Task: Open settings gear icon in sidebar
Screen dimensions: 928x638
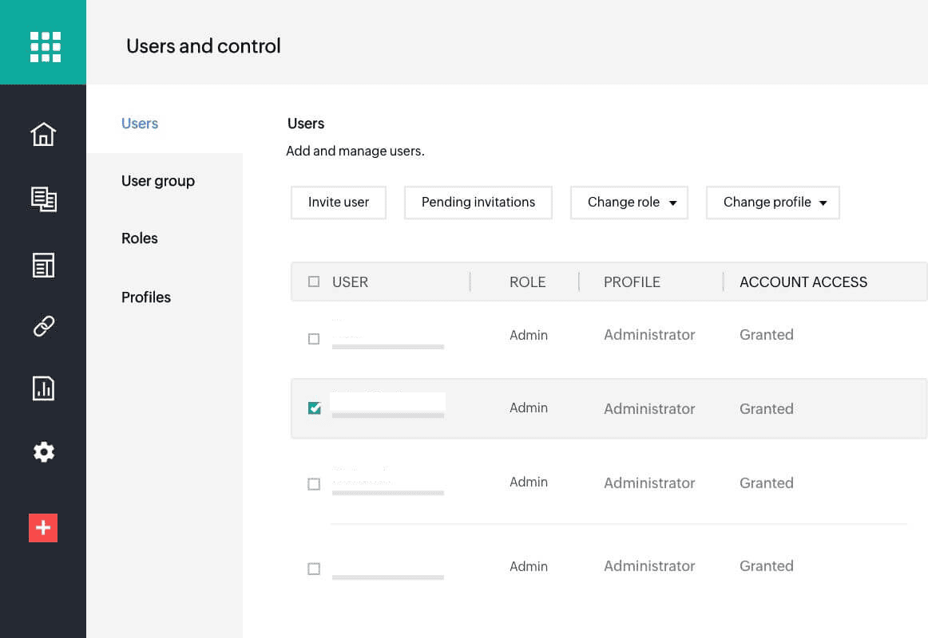Action: (43, 452)
